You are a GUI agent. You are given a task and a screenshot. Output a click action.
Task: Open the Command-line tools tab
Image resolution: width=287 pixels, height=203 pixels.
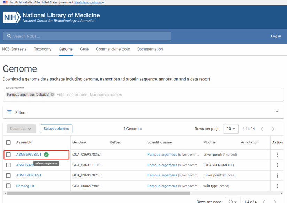(113, 49)
